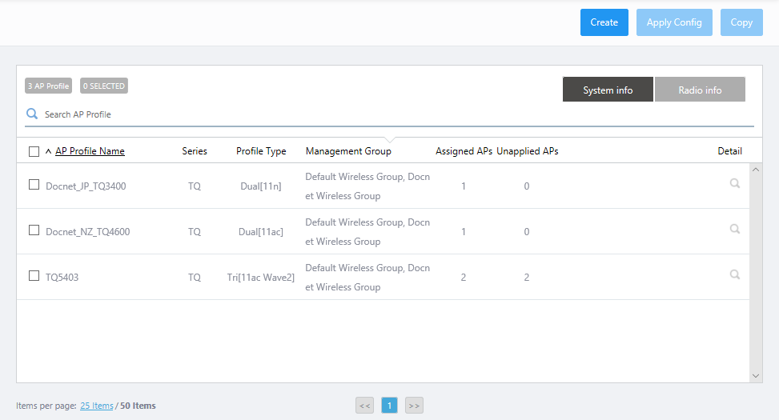Click the search magnifier icon
Viewport: 779px width, 420px height.
pos(32,114)
